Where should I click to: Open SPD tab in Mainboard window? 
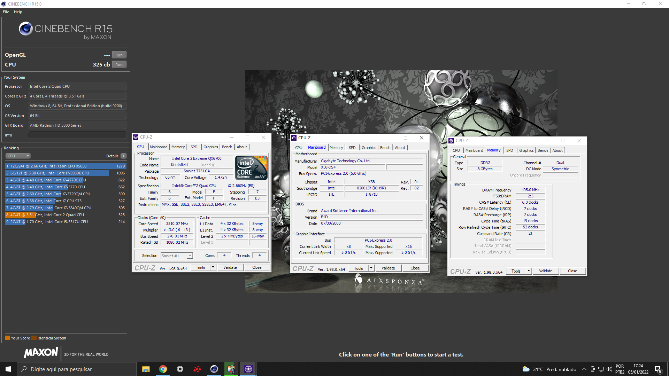pyautogui.click(x=352, y=148)
